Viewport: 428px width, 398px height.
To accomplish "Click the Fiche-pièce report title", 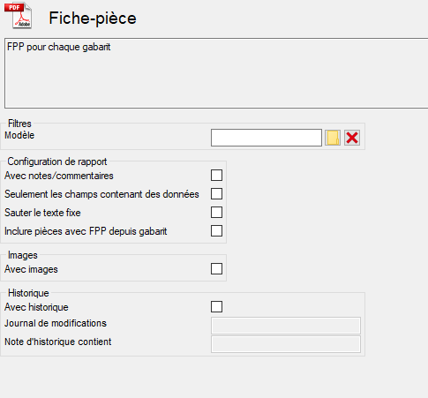I will point(93,19).
